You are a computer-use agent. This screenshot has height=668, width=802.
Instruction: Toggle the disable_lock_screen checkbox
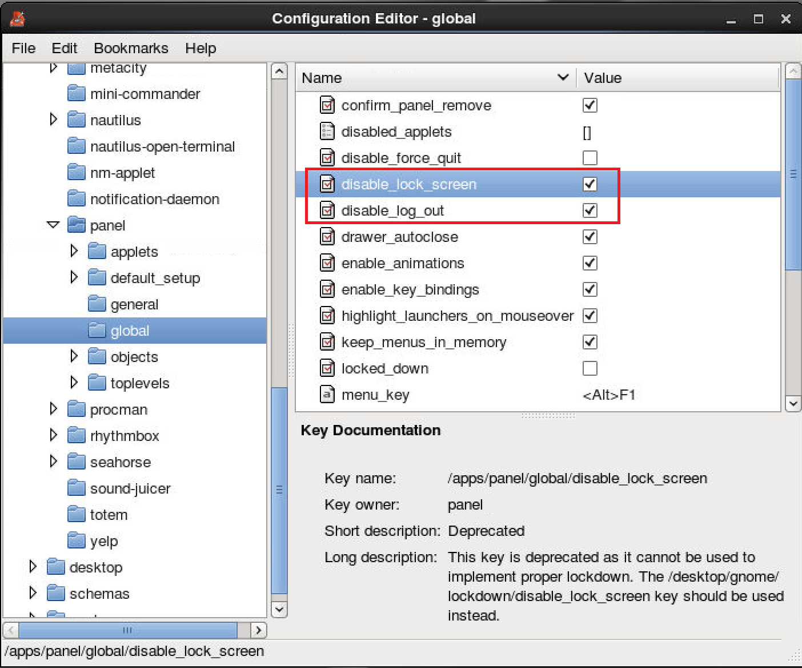pyautogui.click(x=590, y=184)
